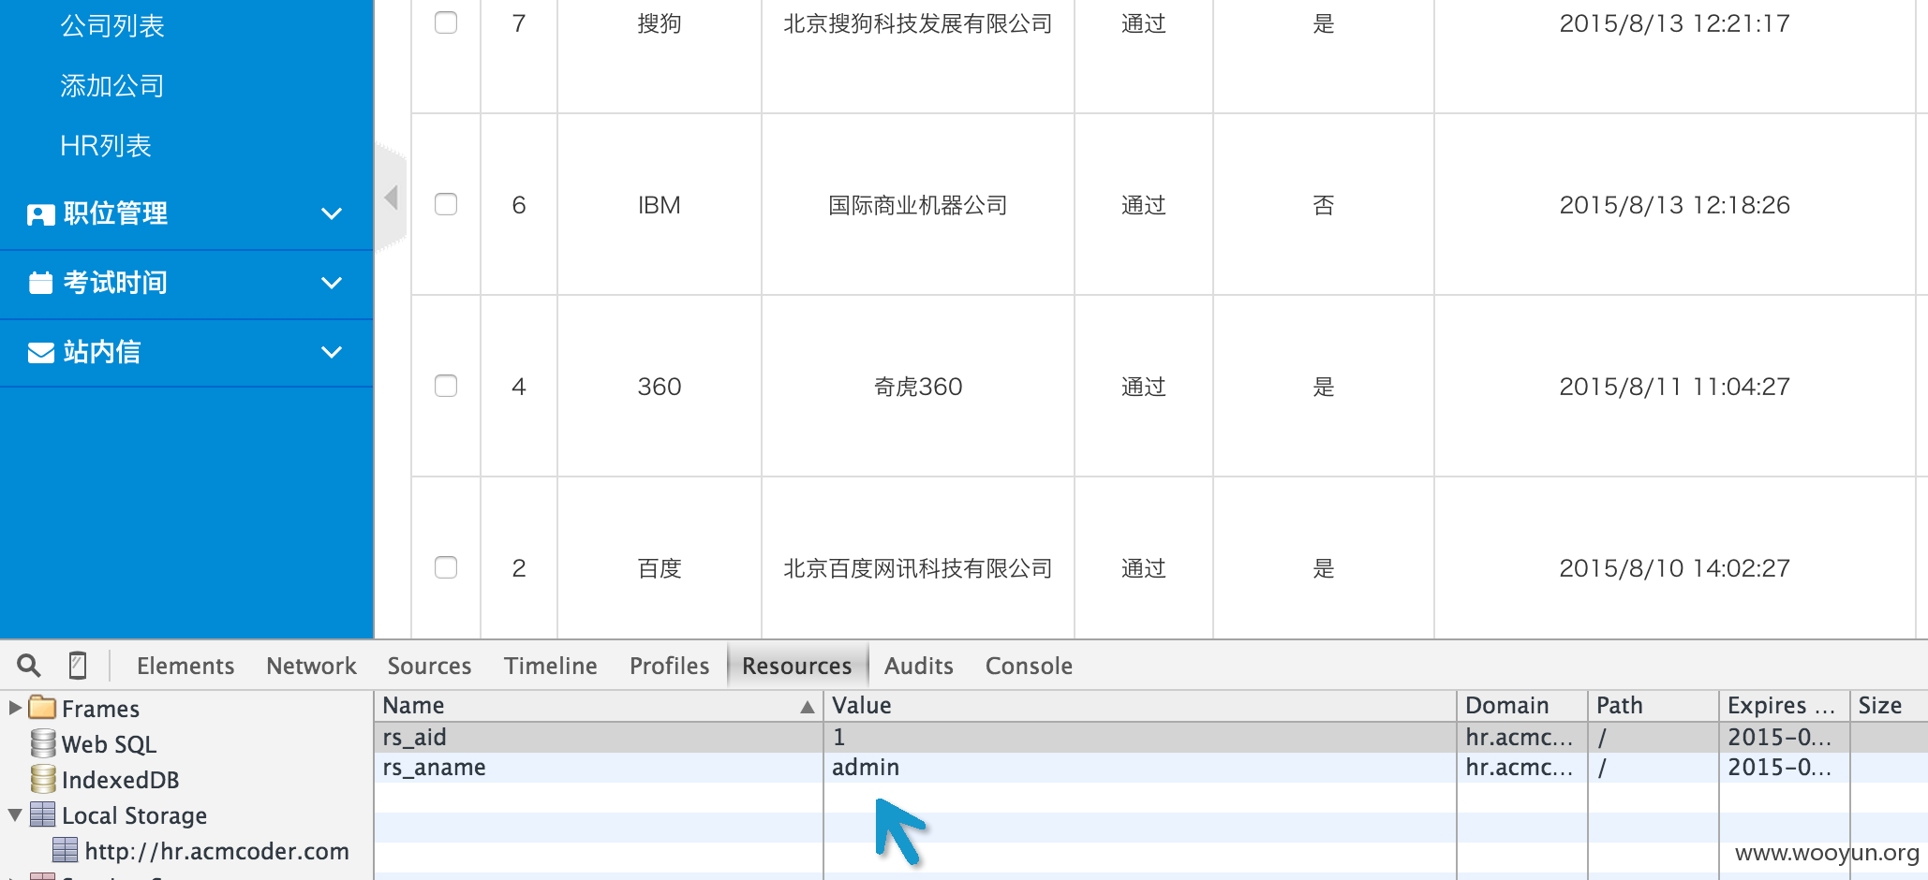1928x880 pixels.
Task: Switch to the Elements tab
Action: [185, 666]
